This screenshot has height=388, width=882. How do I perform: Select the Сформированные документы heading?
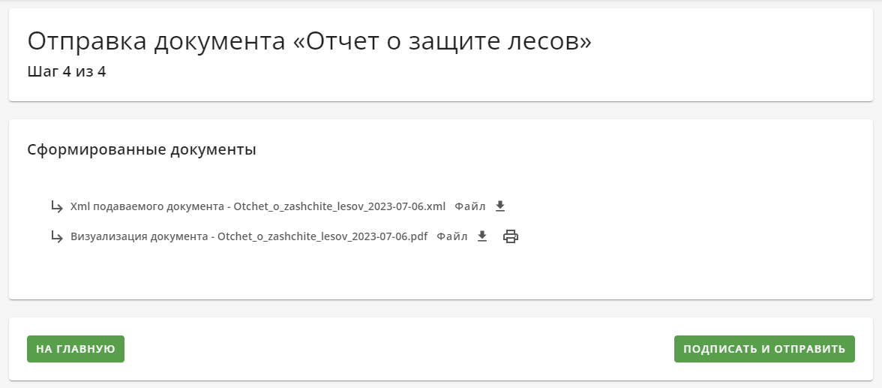click(142, 150)
